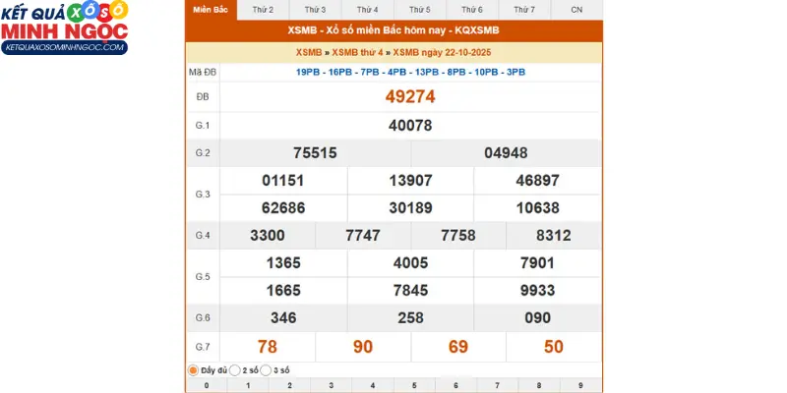This screenshot has width=787, height=393.
Task: Open the CN Sunday tab
Action: pos(576,10)
